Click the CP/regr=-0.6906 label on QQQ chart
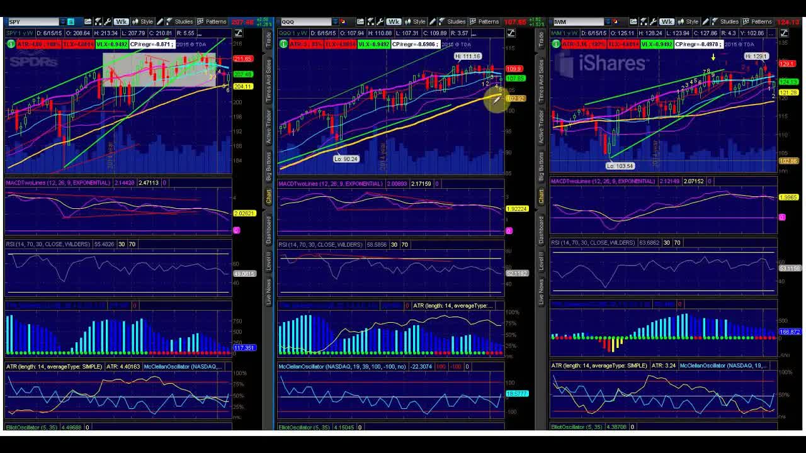The height and width of the screenshot is (453, 806). pyautogui.click(x=416, y=44)
